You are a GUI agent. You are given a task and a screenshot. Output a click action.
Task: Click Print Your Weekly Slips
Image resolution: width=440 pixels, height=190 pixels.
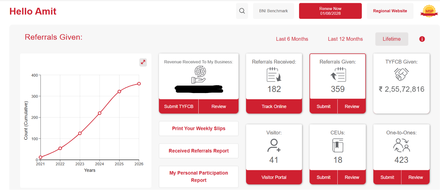point(199,128)
